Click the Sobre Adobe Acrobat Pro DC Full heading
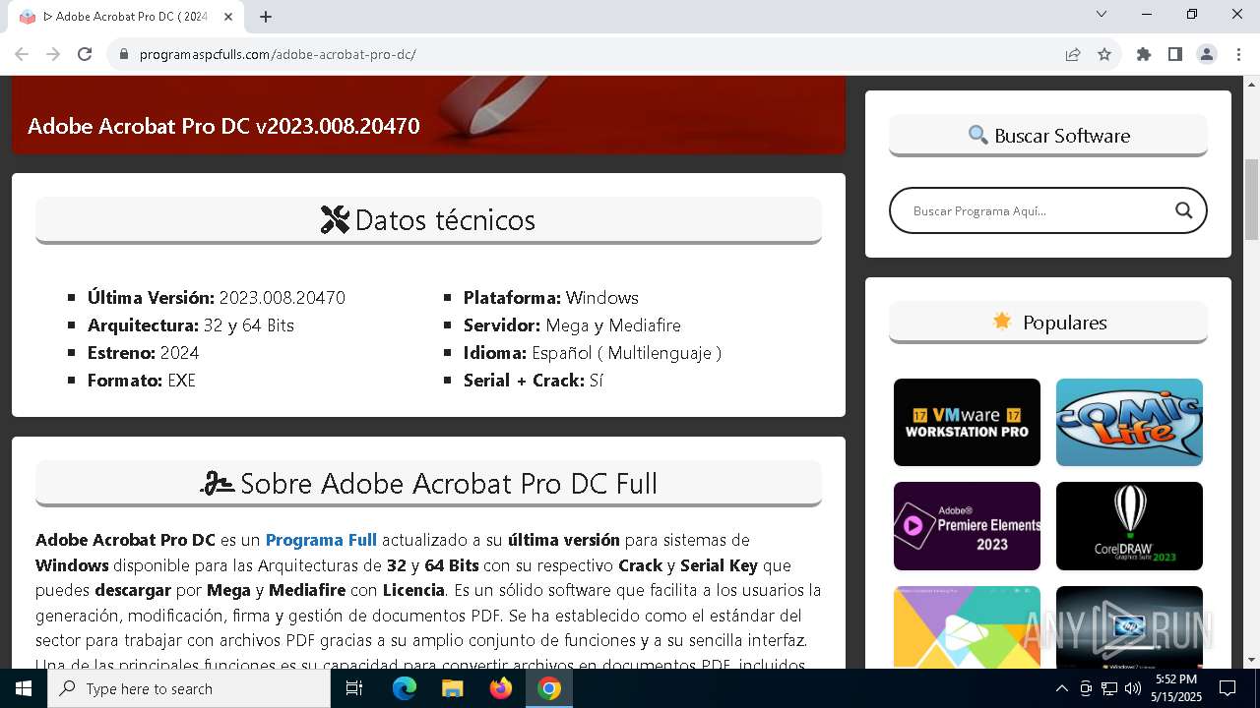The height and width of the screenshot is (708, 1260). 428,484
